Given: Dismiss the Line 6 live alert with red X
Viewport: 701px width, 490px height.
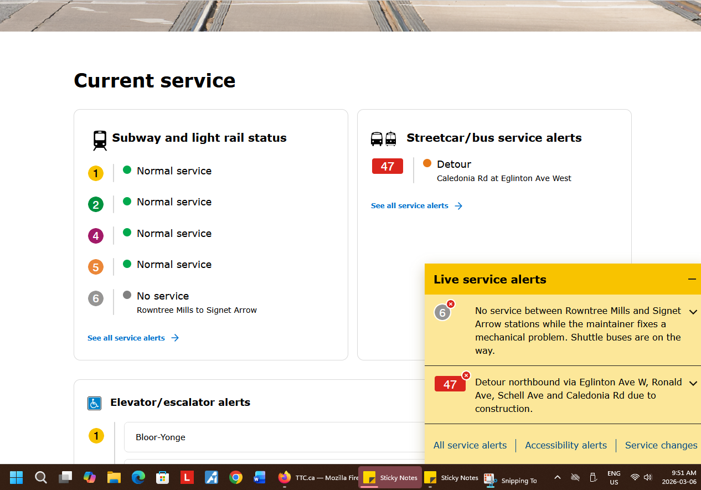Looking at the screenshot, I should pos(451,304).
